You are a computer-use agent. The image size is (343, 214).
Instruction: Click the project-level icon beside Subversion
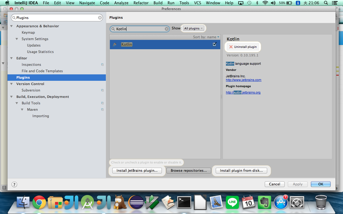[x=102, y=90]
